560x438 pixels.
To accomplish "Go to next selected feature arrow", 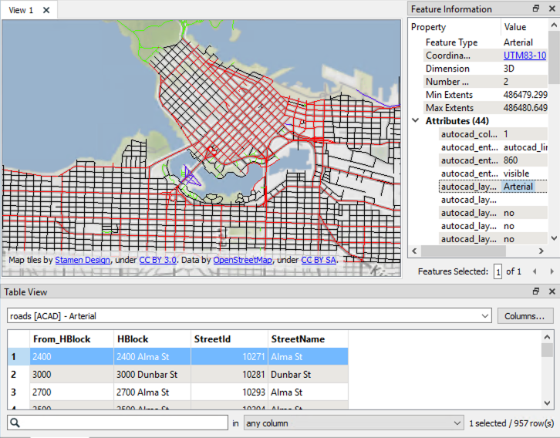I will pos(552,271).
